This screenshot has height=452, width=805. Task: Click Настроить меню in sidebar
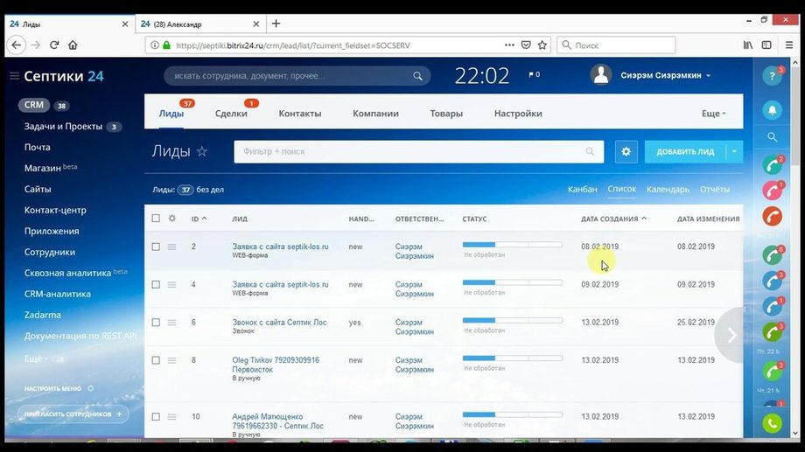(x=52, y=388)
